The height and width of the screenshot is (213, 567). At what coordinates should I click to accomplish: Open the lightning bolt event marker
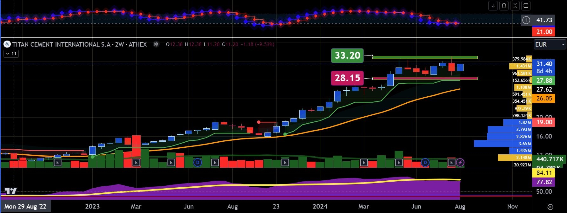[460, 163]
